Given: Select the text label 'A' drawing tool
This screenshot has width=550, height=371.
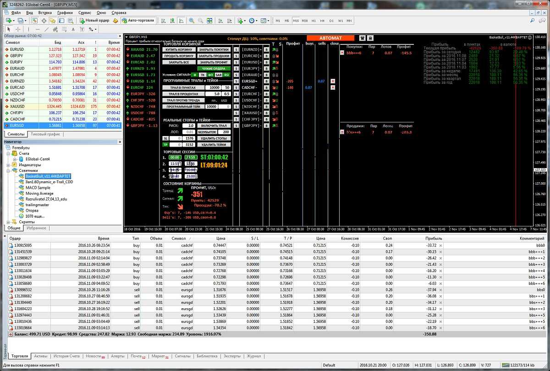Looking at the screenshot, I should point(73,29).
